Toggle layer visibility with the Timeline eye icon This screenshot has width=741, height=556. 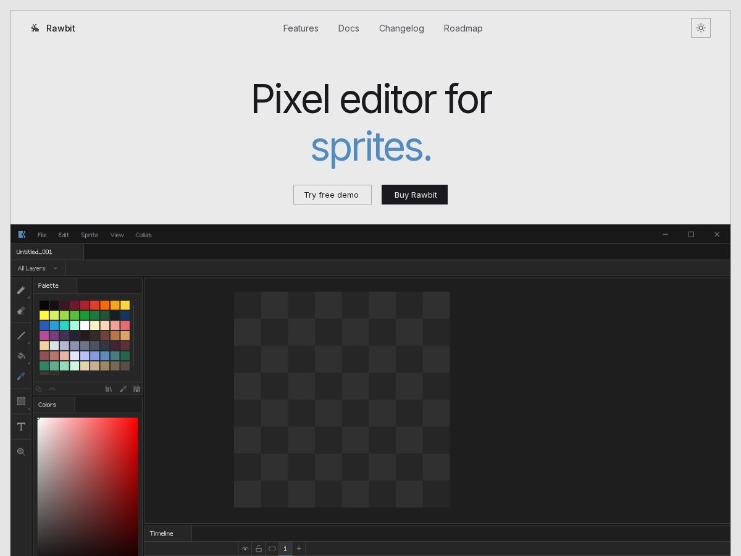click(245, 549)
